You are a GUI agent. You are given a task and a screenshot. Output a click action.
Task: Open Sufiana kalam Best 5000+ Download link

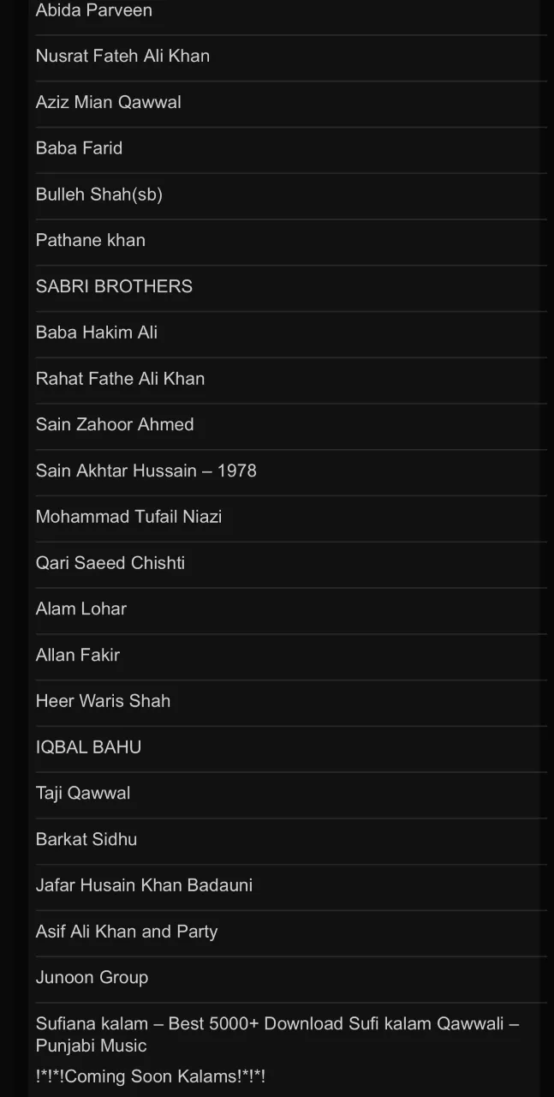click(277, 1034)
